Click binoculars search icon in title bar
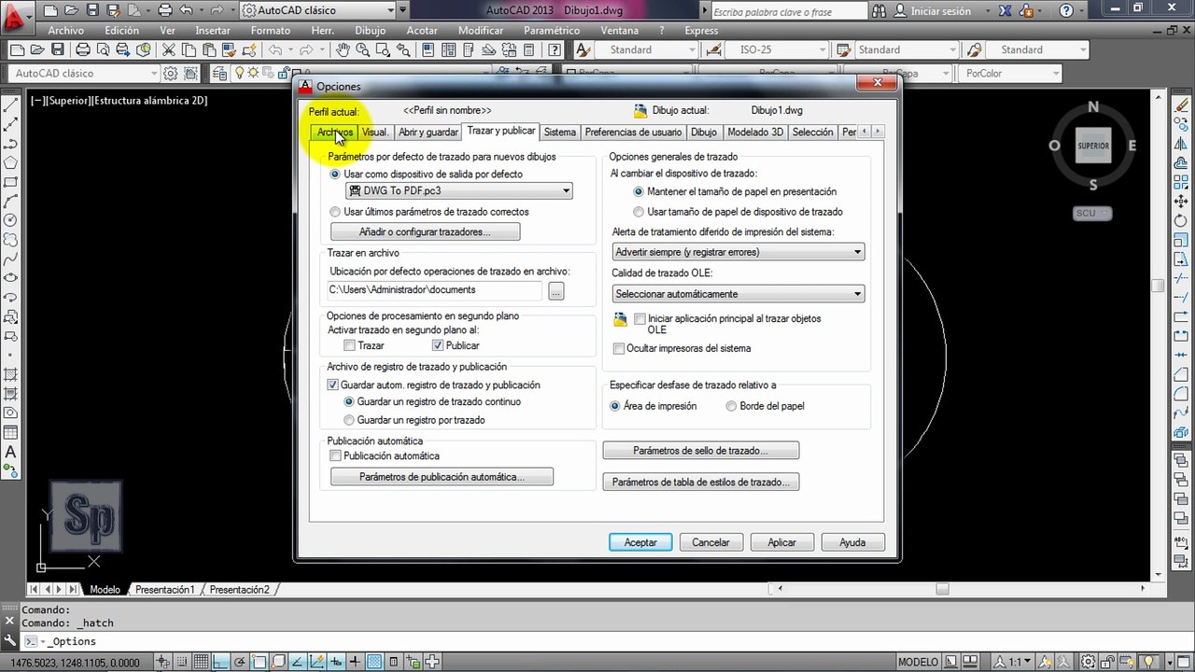This screenshot has height=672, width=1195. pos(880,11)
